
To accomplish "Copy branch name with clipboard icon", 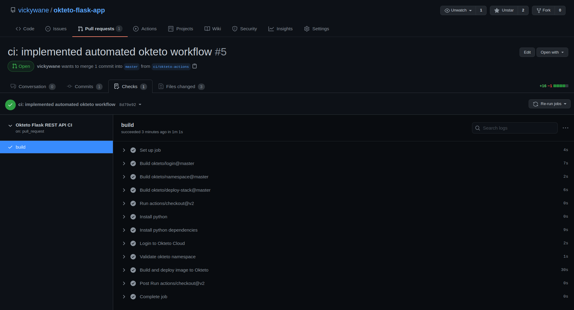I will tap(195, 66).
